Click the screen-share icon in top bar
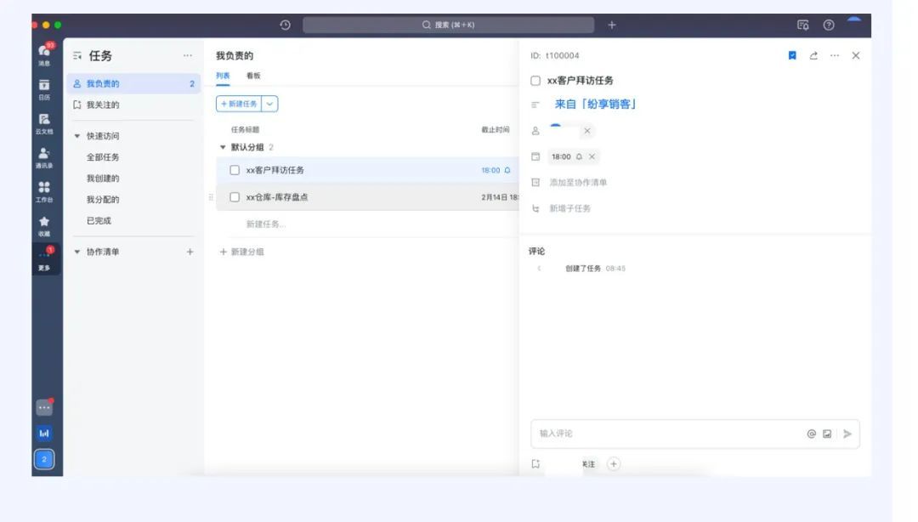918x522 pixels. [803, 25]
